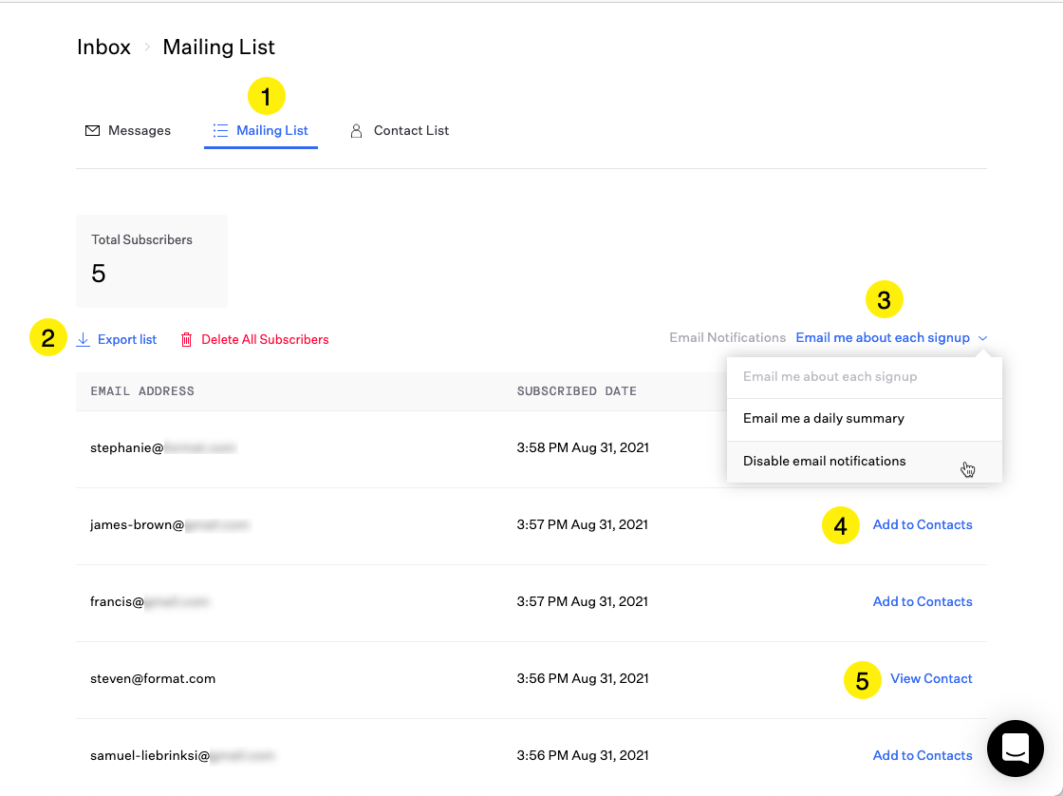View Contact for steven@format.com
Image resolution: width=1063 pixels, height=796 pixels.
(931, 678)
